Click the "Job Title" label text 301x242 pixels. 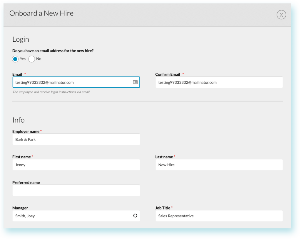[163, 208]
